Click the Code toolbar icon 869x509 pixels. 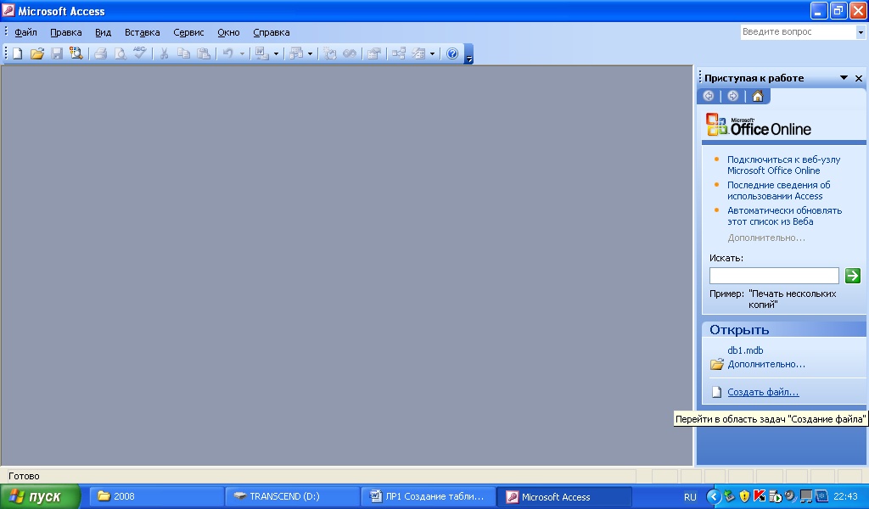pos(330,53)
